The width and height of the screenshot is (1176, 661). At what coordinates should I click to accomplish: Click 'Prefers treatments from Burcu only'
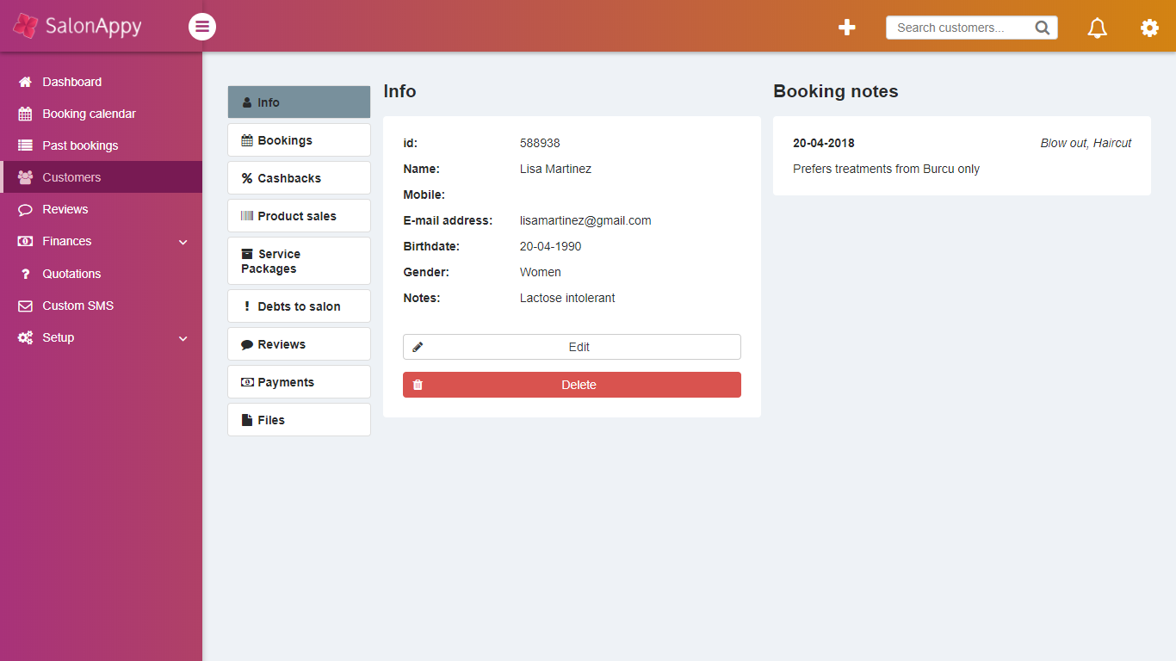tap(887, 169)
